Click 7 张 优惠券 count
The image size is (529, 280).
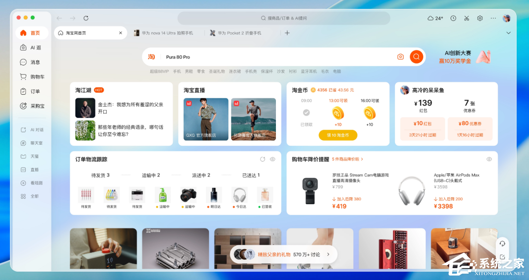[469, 106]
